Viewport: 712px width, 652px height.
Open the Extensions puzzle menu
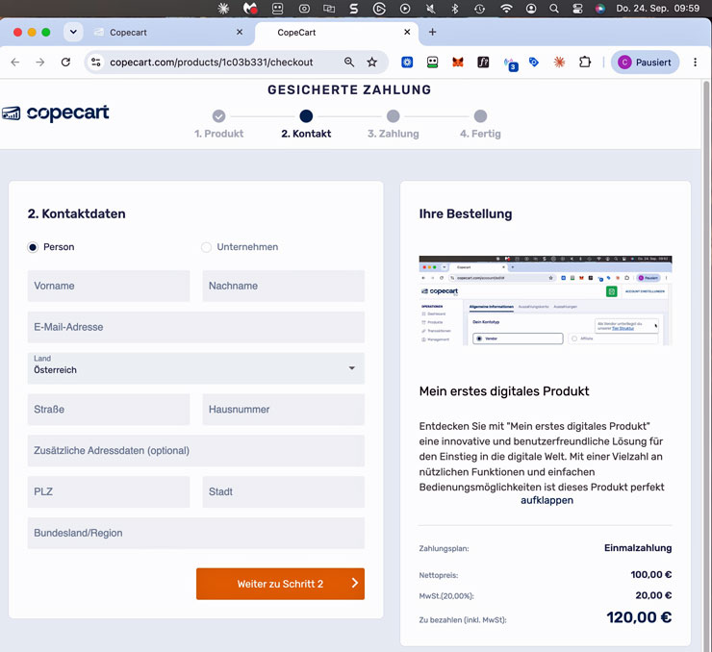(x=585, y=63)
